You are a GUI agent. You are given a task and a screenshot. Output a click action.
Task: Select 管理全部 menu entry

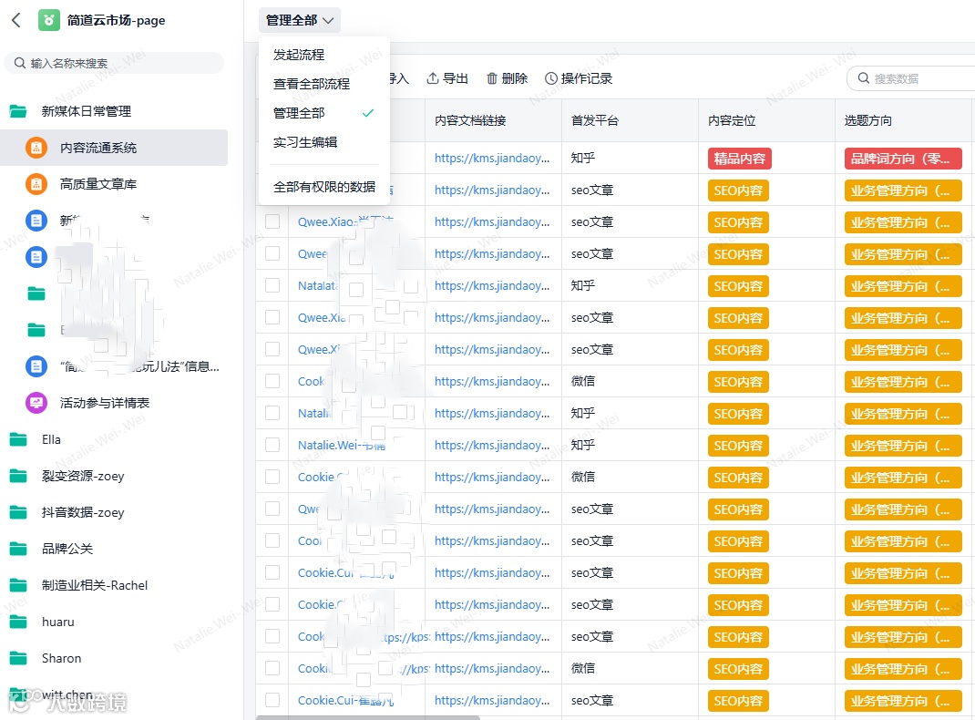click(324, 113)
